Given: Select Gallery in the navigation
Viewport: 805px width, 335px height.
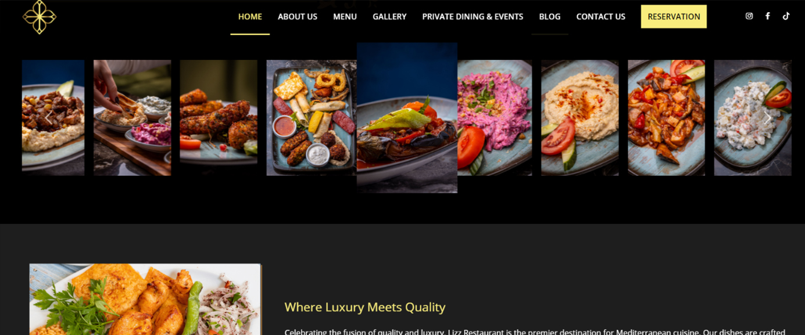Looking at the screenshot, I should point(389,17).
